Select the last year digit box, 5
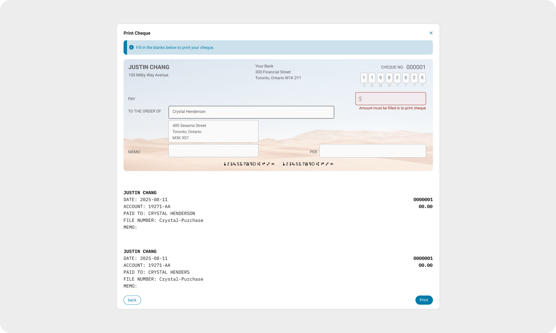 click(422, 78)
